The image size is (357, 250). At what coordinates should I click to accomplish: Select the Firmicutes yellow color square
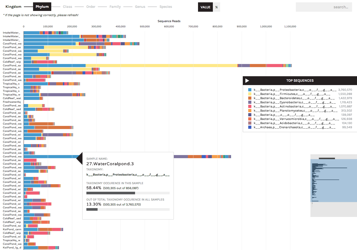click(x=250, y=94)
